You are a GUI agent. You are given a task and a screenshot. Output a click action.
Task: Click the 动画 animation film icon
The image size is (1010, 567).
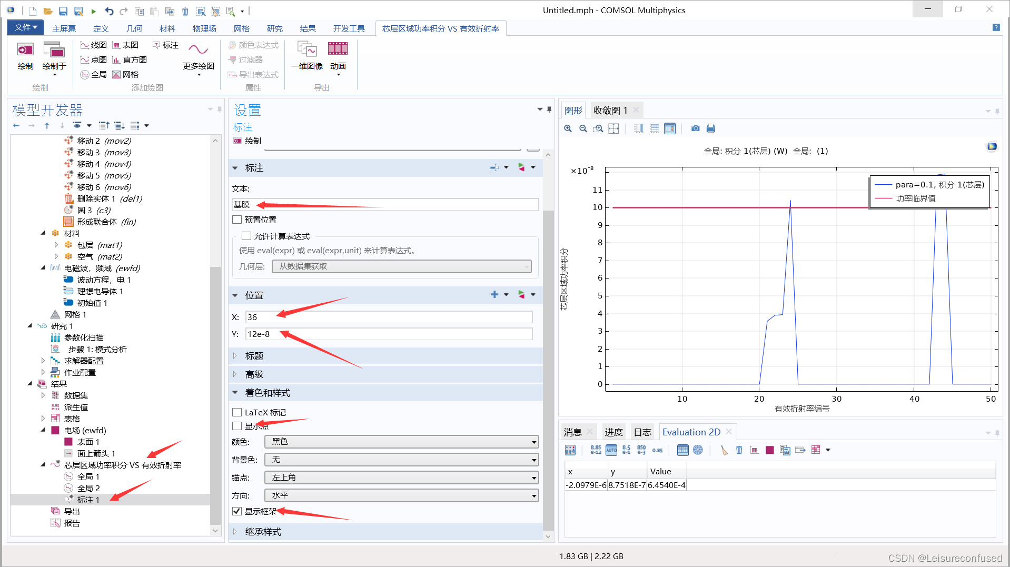[338, 58]
